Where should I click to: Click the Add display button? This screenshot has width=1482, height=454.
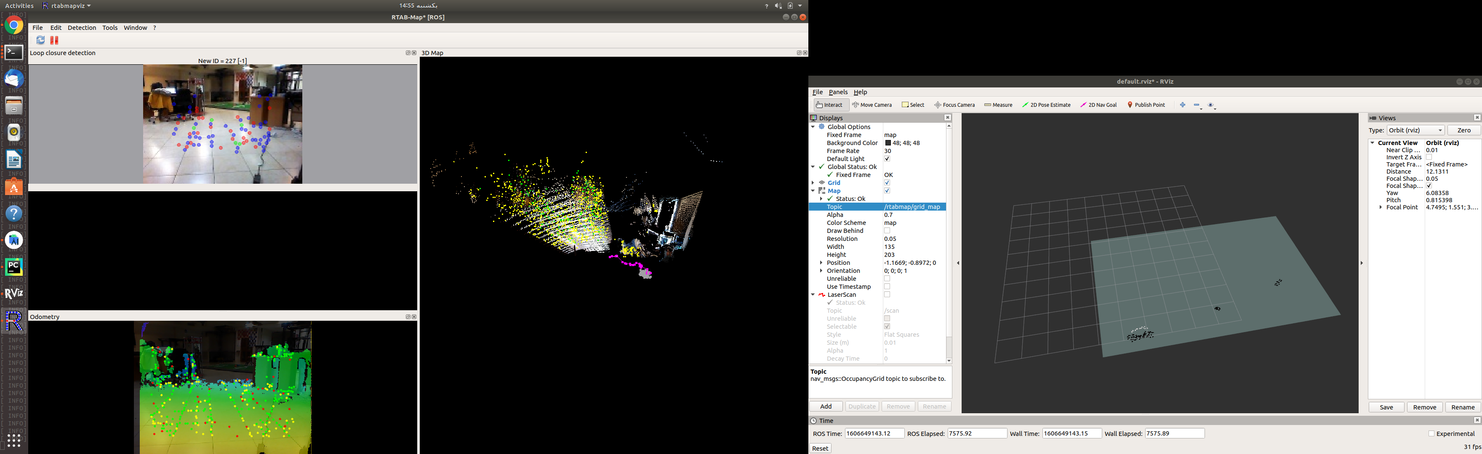(x=826, y=407)
